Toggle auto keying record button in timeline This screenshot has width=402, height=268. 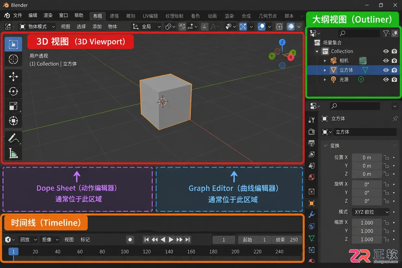coord(130,240)
